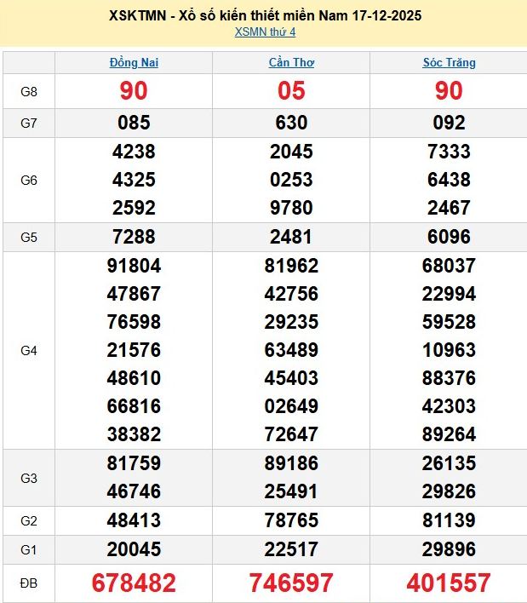
Task: Click the ĐB special prize label
Action: pos(29,583)
